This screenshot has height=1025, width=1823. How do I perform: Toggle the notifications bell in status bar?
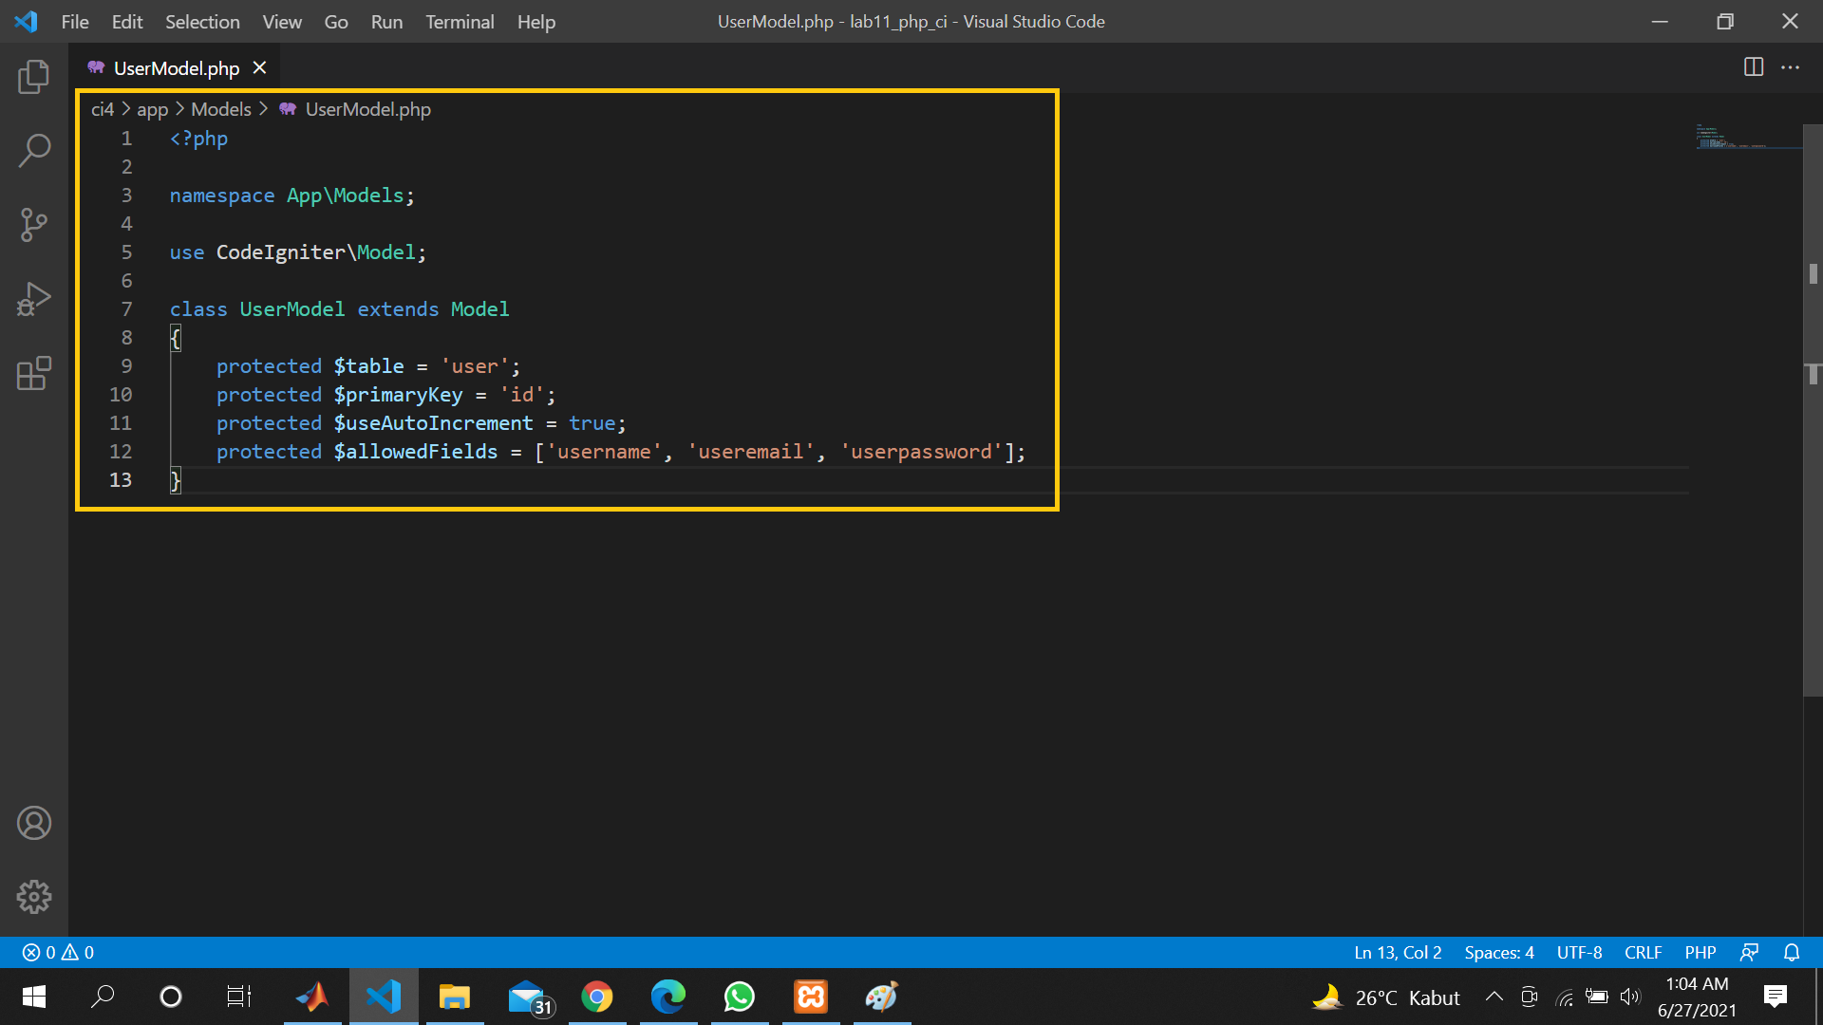coord(1791,952)
